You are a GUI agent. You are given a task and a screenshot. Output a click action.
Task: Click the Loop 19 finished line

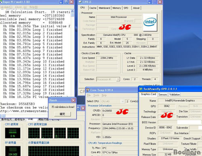pos(34,93)
